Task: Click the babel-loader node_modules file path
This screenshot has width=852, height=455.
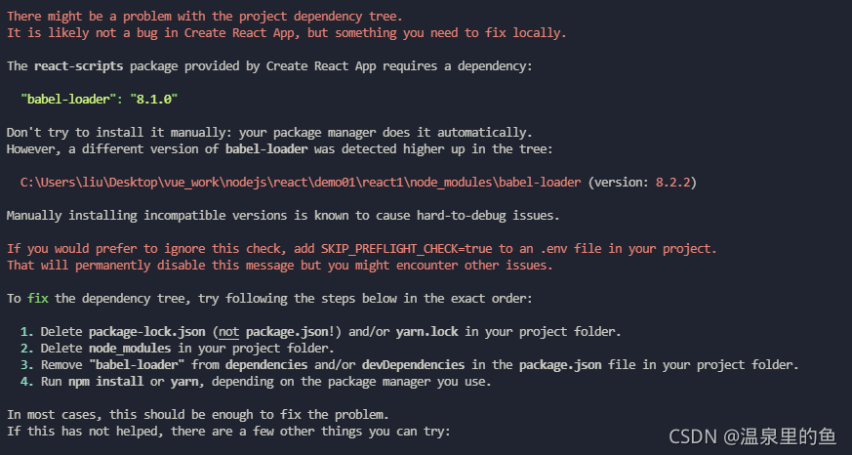Action: click(x=301, y=183)
